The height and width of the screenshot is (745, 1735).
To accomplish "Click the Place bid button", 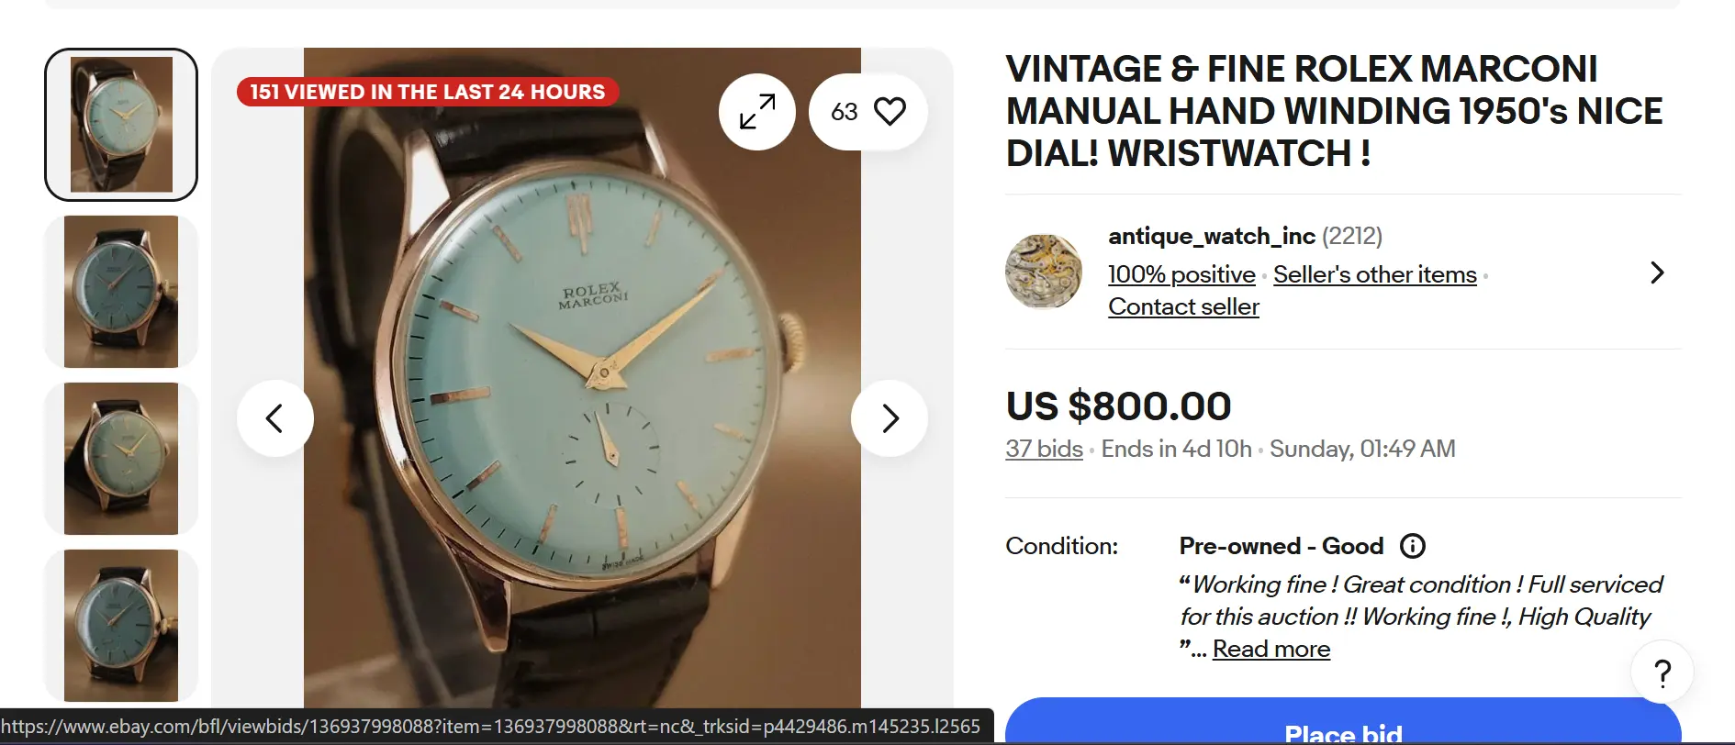I will tap(1343, 721).
